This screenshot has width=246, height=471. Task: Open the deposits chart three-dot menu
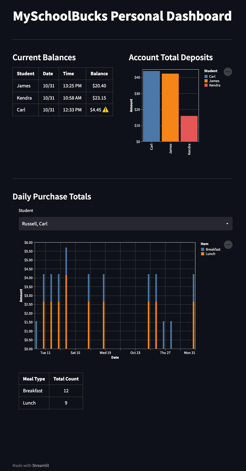point(228,72)
